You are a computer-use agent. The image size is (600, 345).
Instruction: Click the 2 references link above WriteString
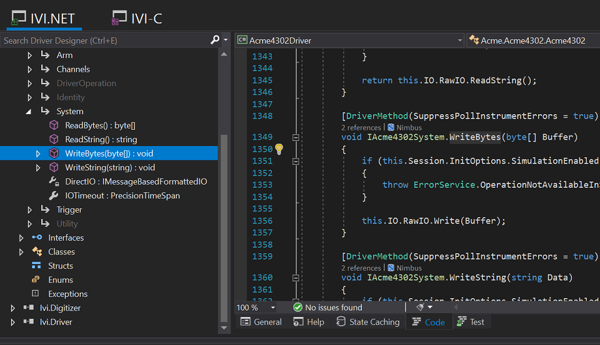pos(361,268)
